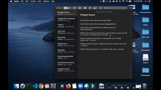Switch Notes to gallery grid view
The image size is (161, 90).
point(69,8)
